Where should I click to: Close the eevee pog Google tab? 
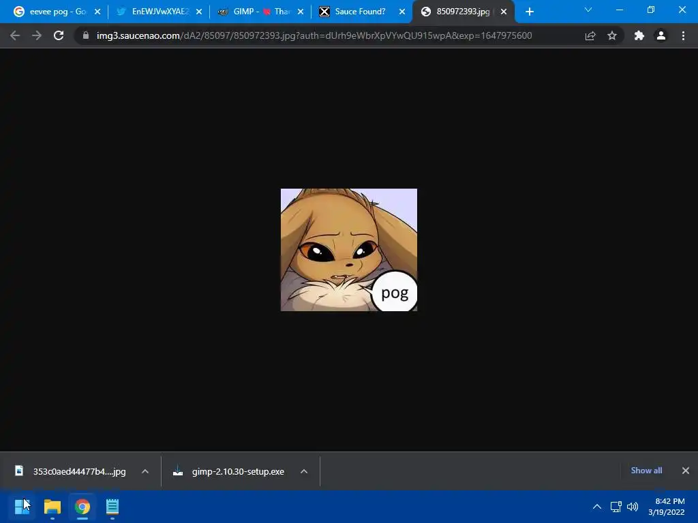[97, 12]
